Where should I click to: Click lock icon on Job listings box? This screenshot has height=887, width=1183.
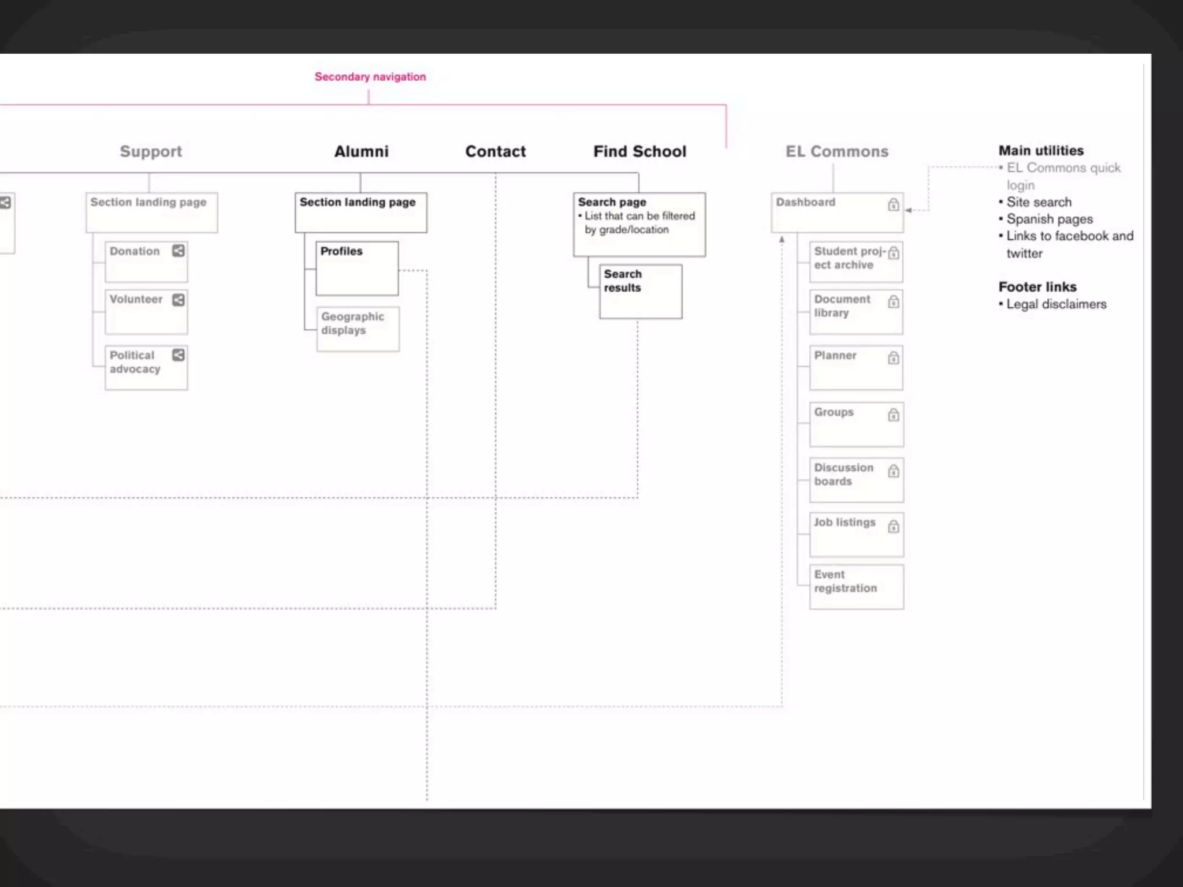point(894,526)
